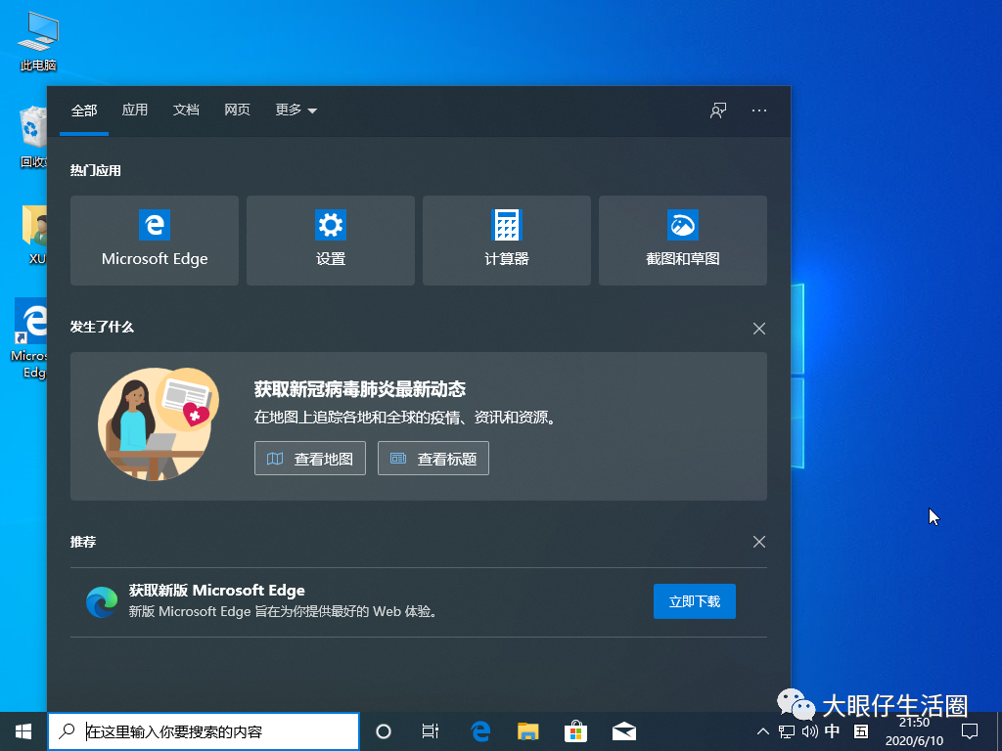
Task: Switch to the 网页 tab
Action: (237, 110)
